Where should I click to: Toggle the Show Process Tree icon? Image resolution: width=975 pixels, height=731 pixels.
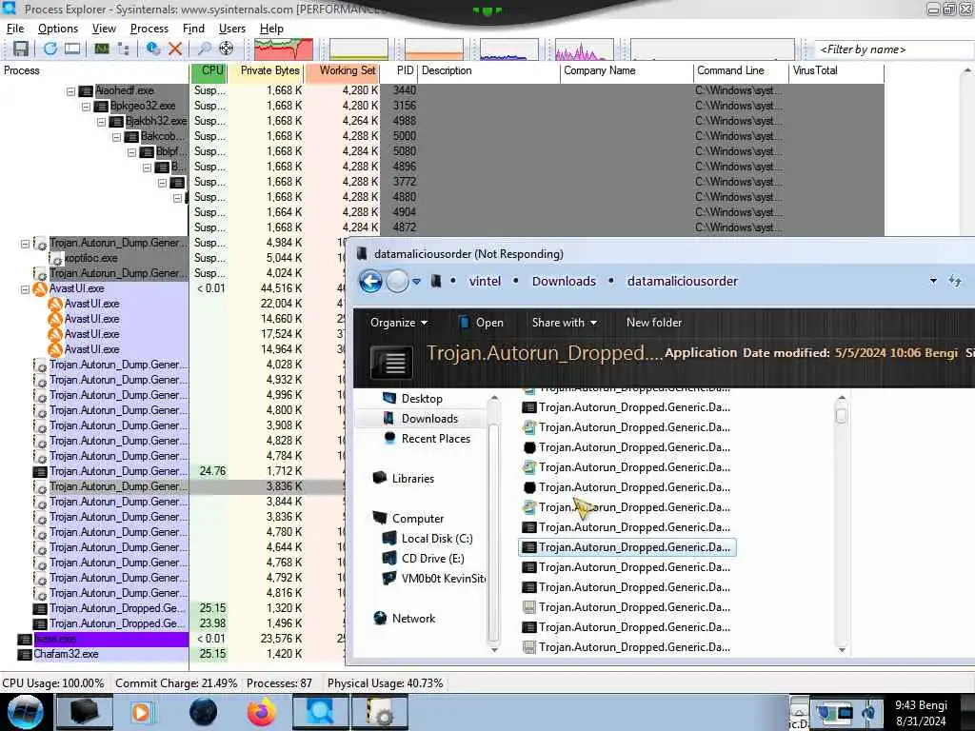(123, 49)
